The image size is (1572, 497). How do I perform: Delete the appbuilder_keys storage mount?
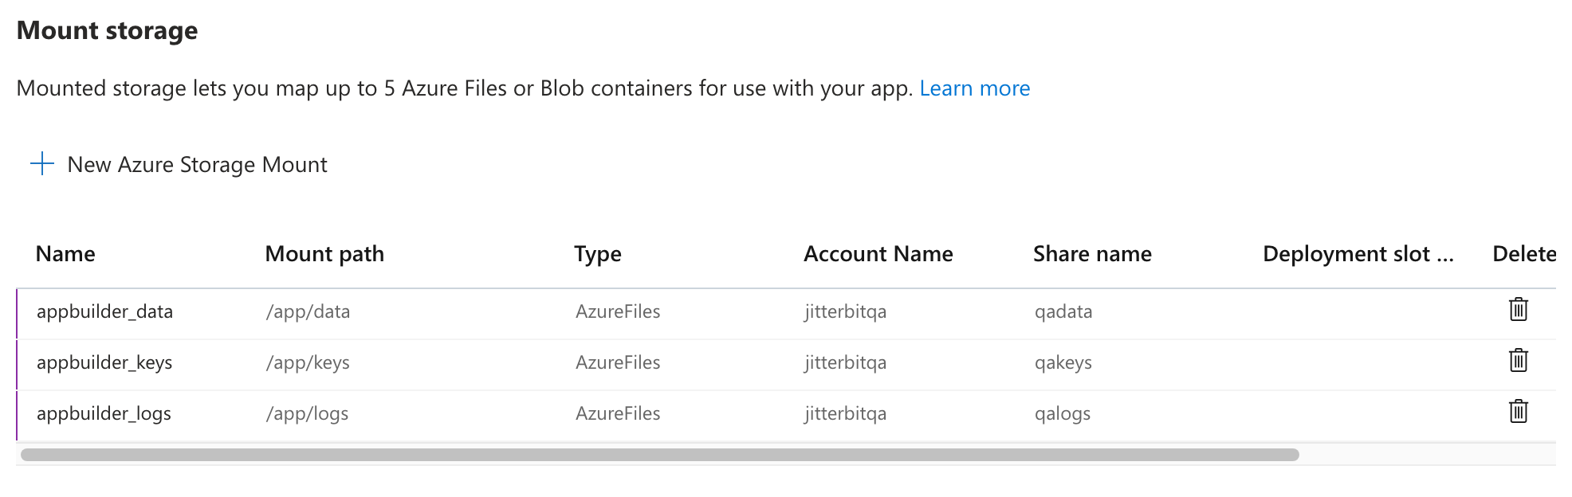[x=1518, y=361]
